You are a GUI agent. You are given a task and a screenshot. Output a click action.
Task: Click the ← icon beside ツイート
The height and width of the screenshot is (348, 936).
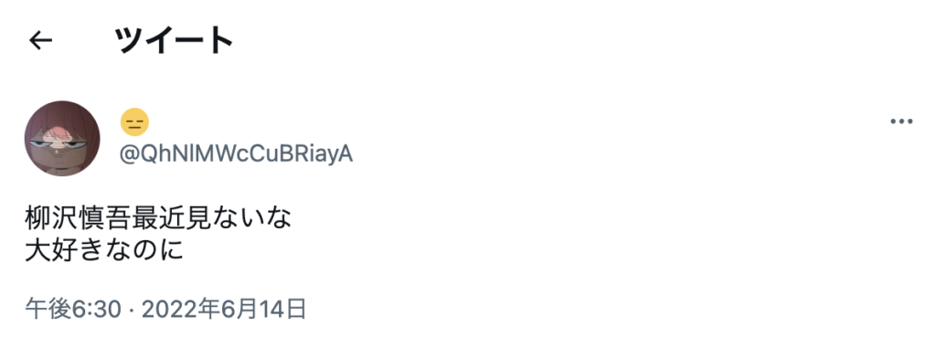point(40,40)
